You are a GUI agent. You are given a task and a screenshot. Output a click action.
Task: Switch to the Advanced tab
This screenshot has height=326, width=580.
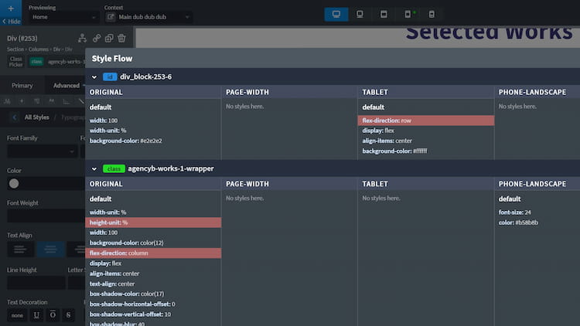67,86
